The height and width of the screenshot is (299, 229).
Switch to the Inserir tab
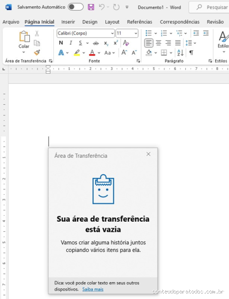(68, 22)
